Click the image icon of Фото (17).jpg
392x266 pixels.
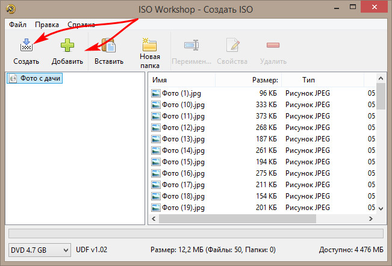click(156, 185)
